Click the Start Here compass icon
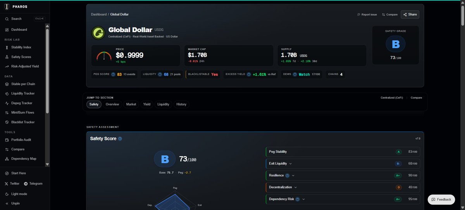This screenshot has width=465, height=210. coord(7,173)
